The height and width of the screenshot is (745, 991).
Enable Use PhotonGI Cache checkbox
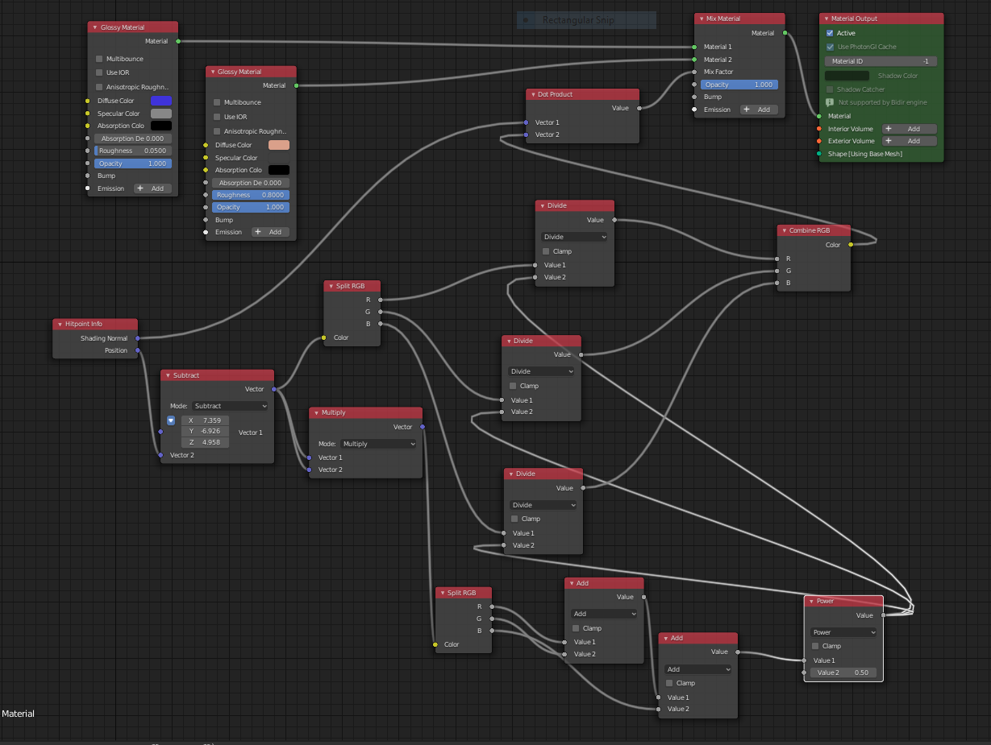[x=830, y=47]
